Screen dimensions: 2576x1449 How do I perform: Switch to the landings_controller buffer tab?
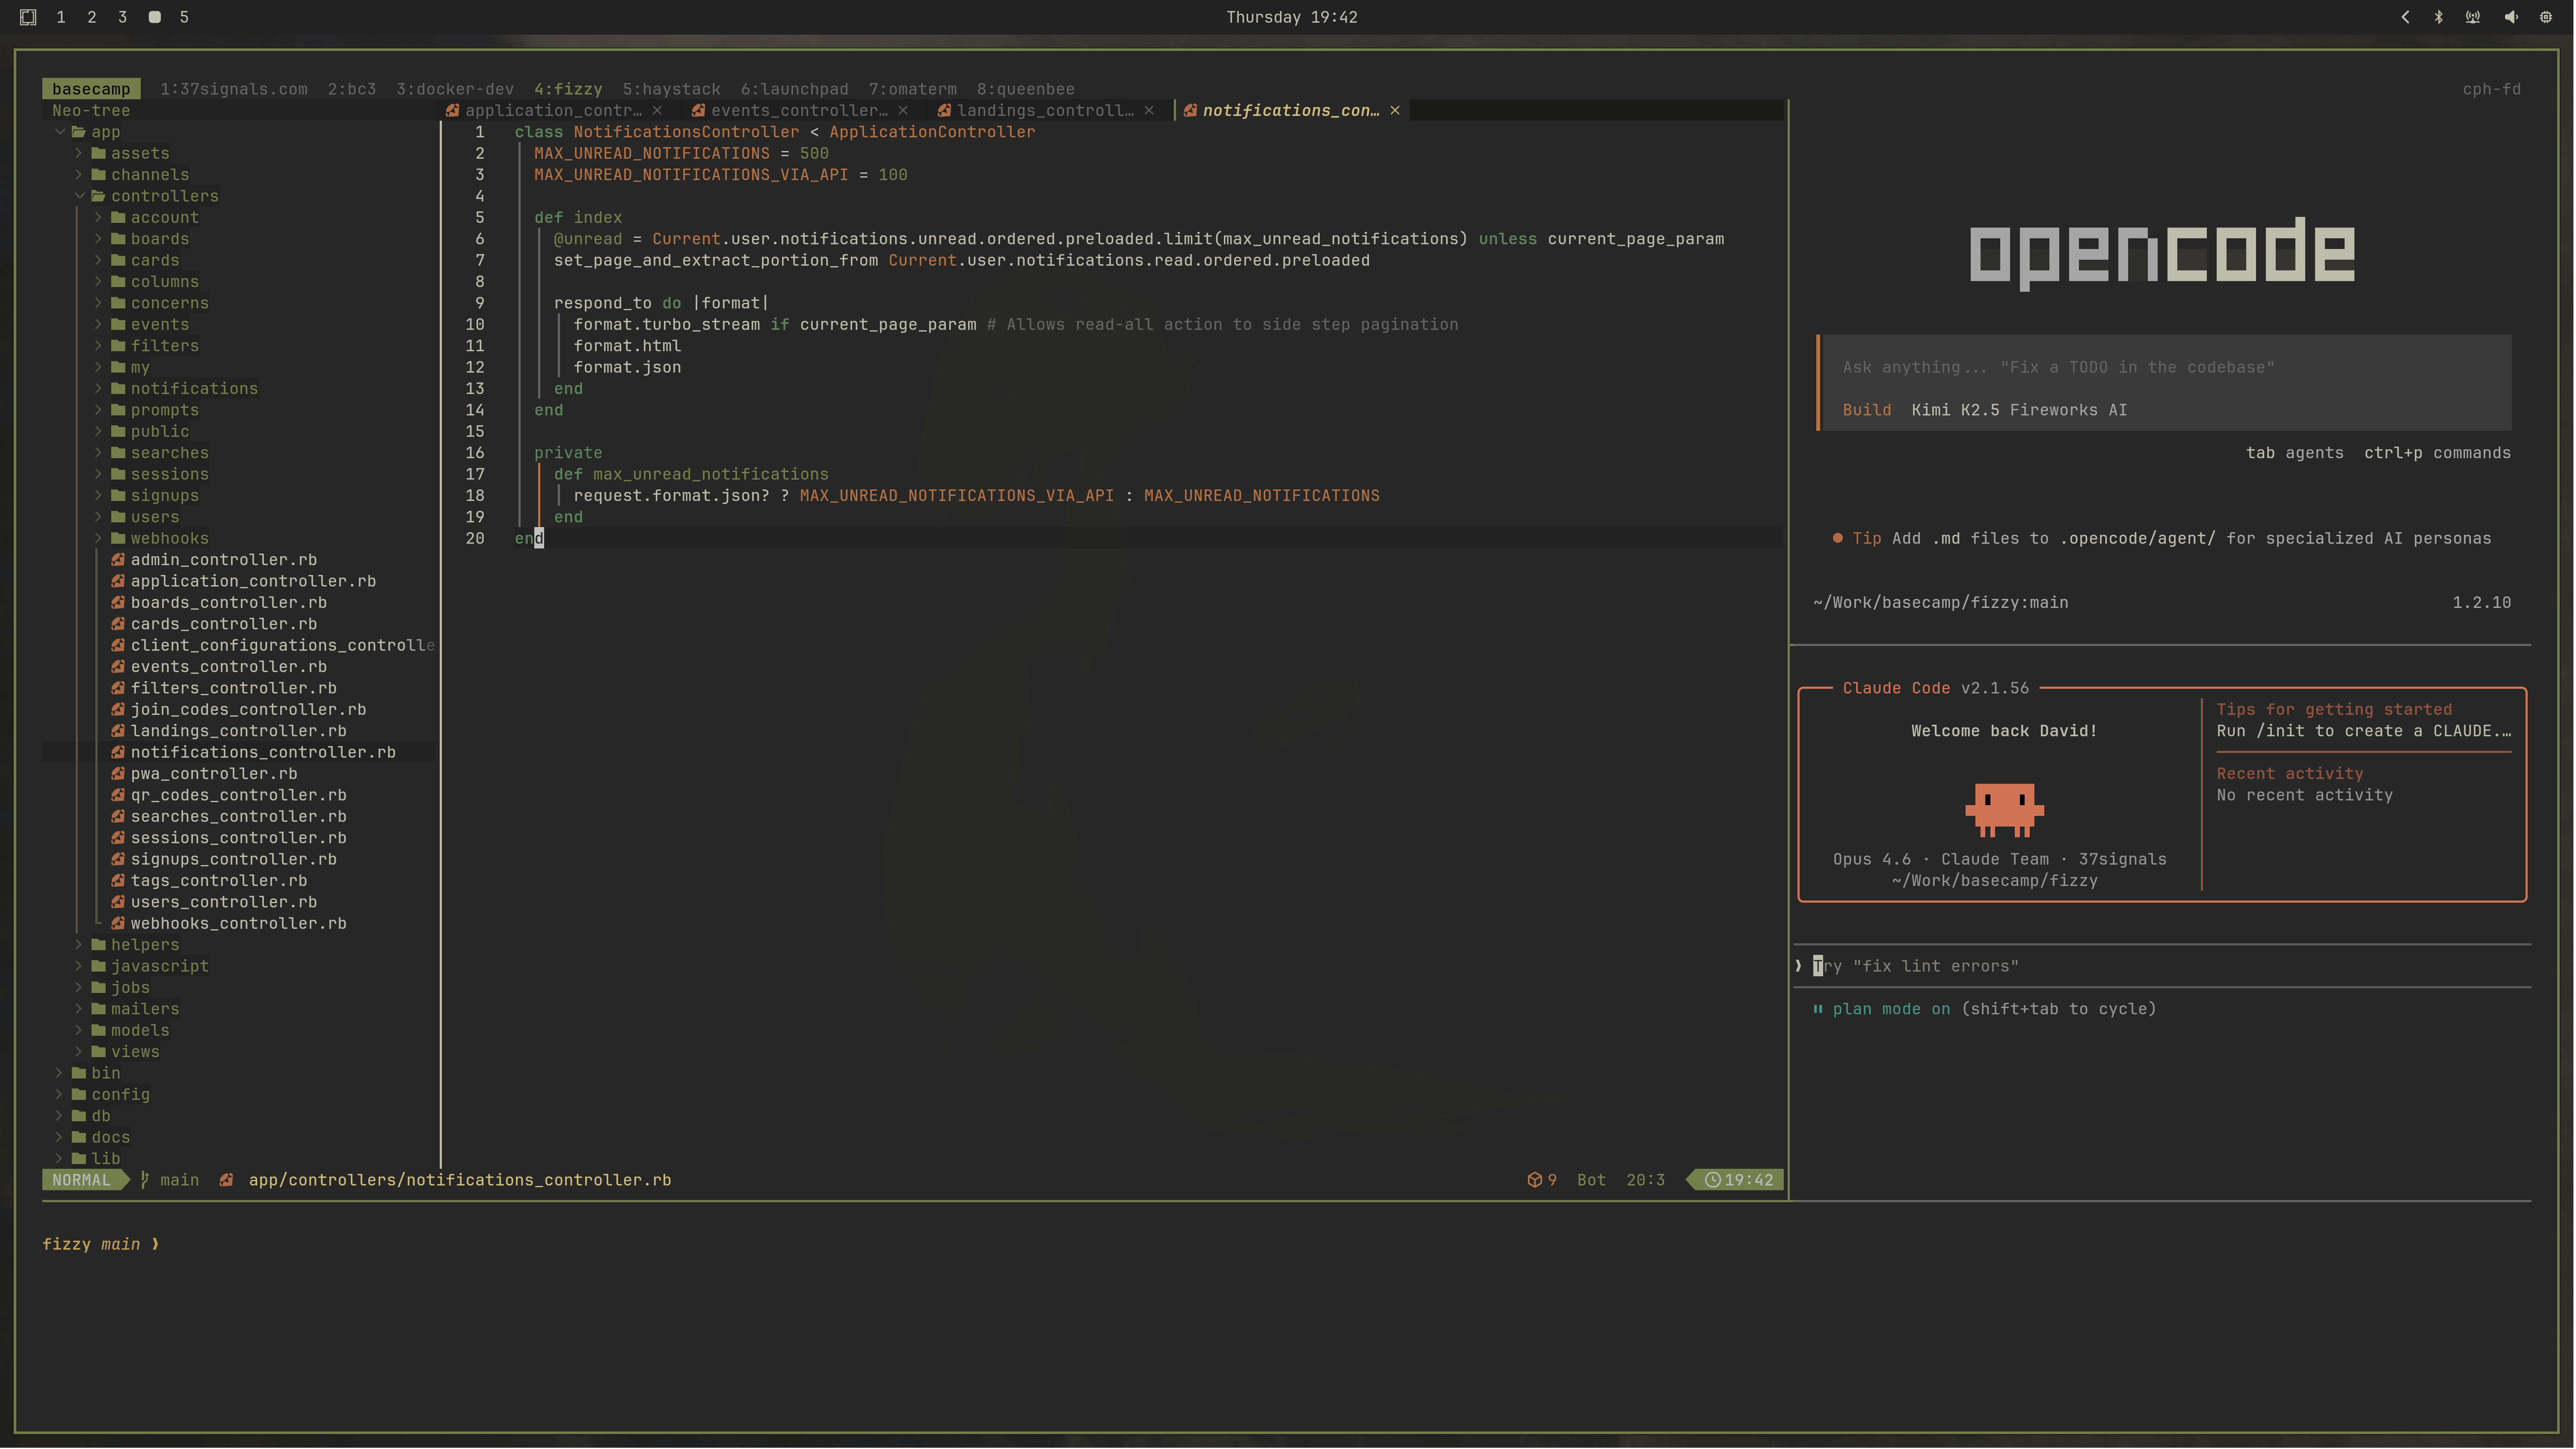click(1044, 111)
